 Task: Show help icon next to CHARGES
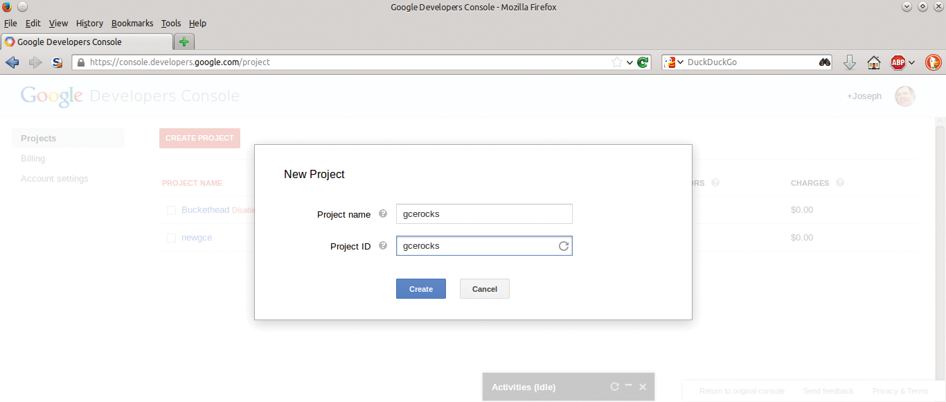(840, 183)
